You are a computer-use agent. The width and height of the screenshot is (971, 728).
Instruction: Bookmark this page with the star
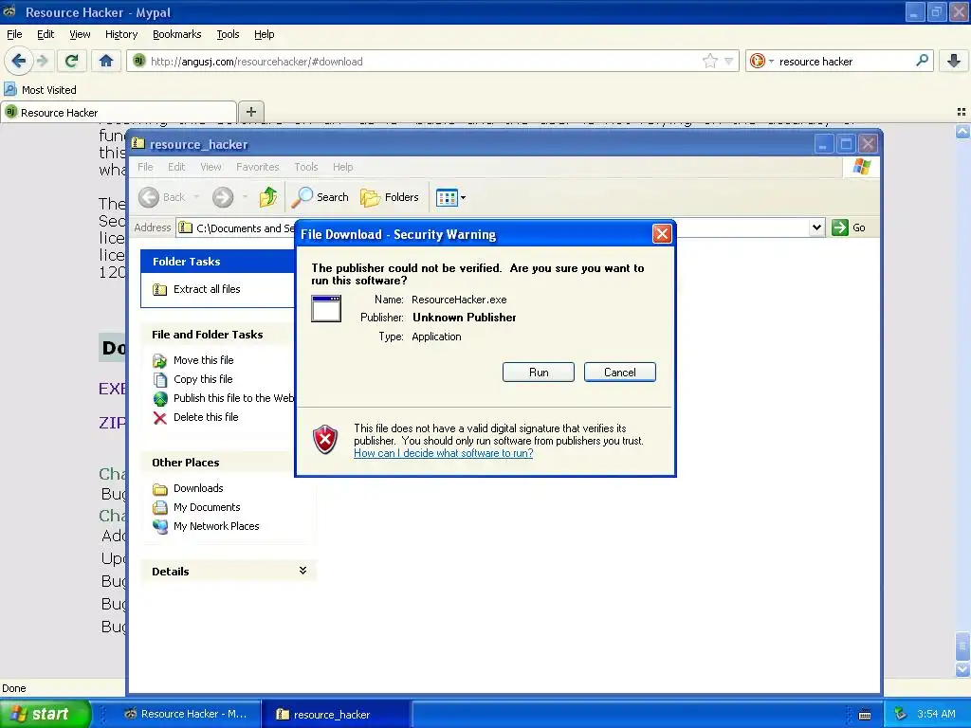tap(709, 61)
